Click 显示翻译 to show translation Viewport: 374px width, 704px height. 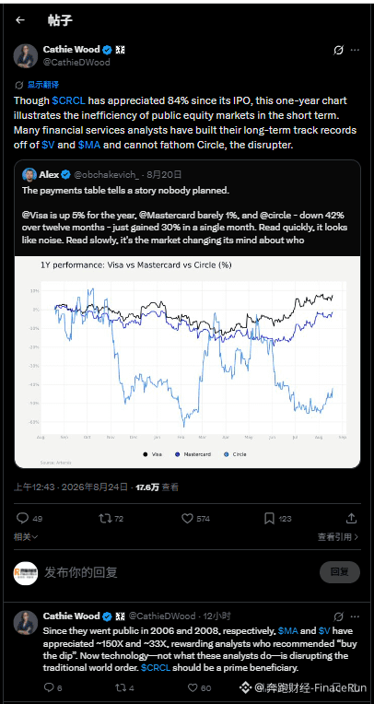pos(42,85)
